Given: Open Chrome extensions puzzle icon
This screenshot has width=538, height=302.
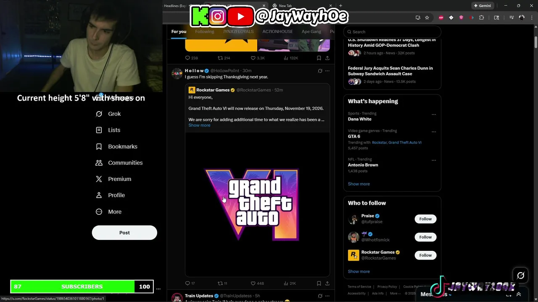Looking at the screenshot, I should pos(482,18).
